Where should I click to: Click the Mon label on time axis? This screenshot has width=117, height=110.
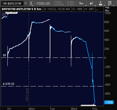point(32,109)
